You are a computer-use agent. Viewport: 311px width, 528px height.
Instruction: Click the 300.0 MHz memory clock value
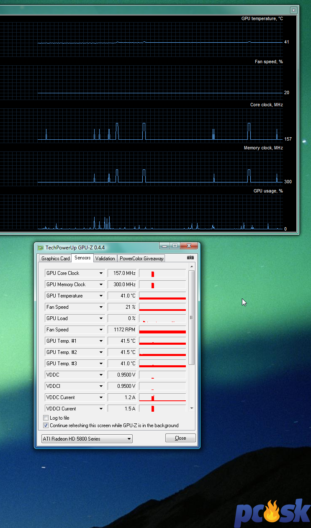coord(122,285)
